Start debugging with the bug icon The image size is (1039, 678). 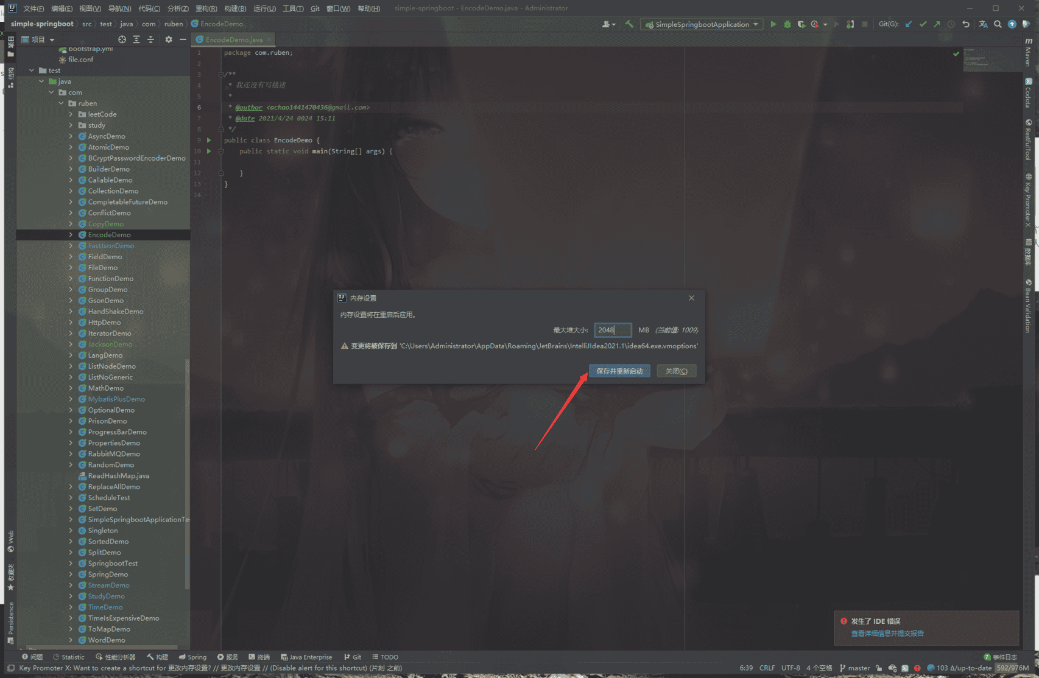787,24
